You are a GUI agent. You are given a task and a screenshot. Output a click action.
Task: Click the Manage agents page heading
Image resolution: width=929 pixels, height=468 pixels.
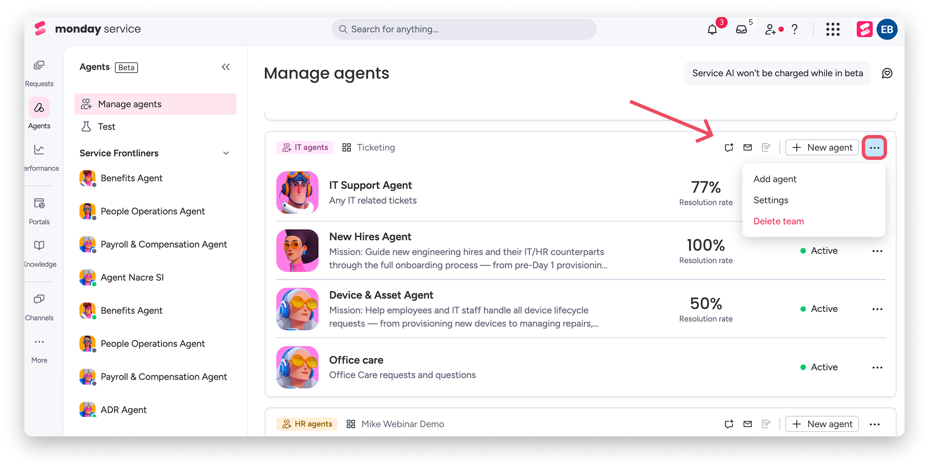tap(326, 73)
